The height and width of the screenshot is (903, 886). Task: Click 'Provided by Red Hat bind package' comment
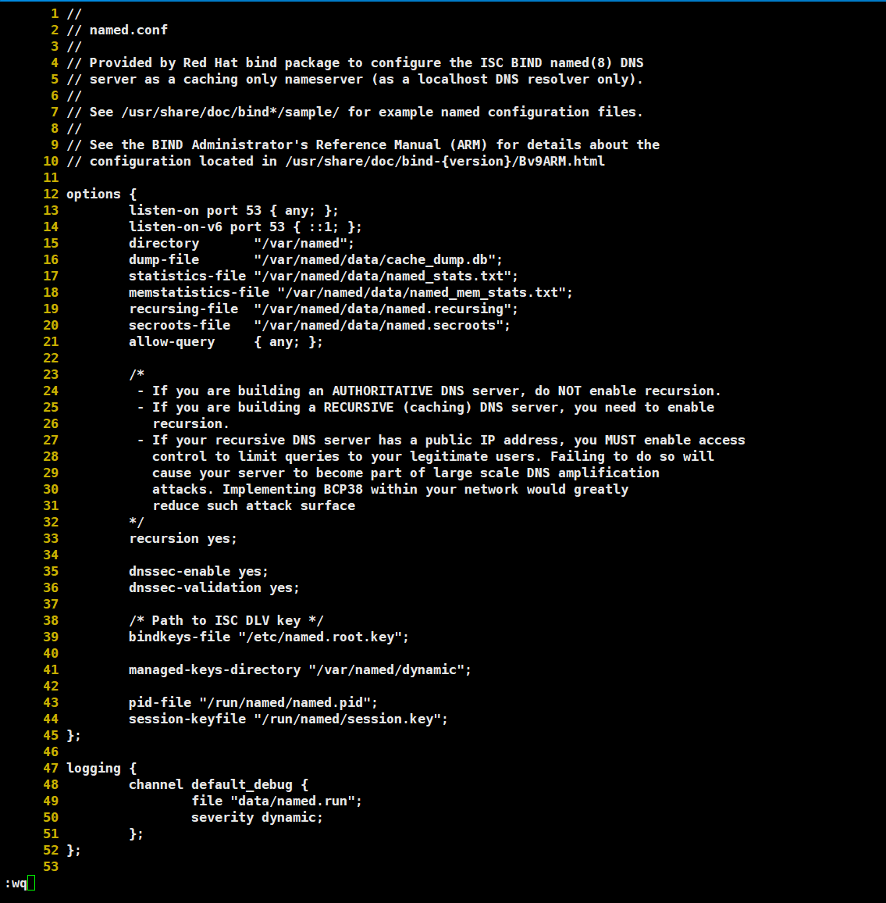pos(215,62)
